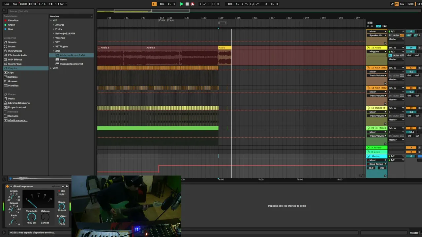
Task: Open the Max for Live category
Action: tap(15, 64)
